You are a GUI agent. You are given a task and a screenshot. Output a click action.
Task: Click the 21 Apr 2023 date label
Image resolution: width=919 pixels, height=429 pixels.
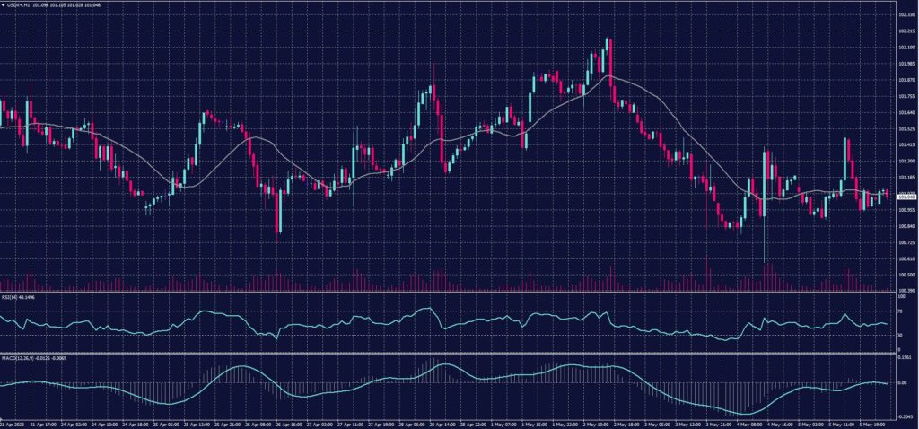tap(13, 422)
